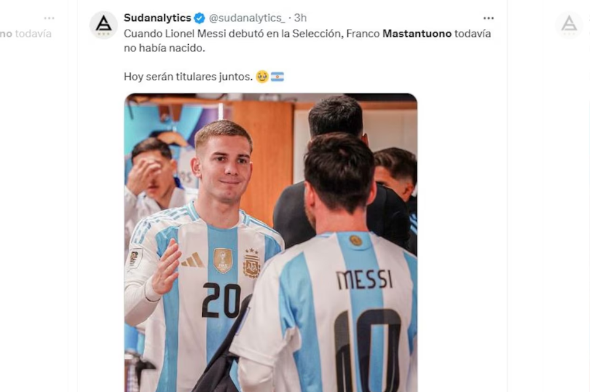Click the gold FIFA champions badge on jersey
The height and width of the screenshot is (392, 590).
[x=222, y=261]
